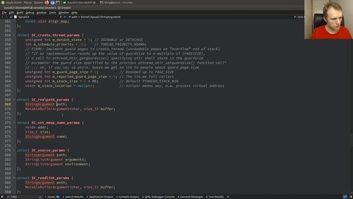Switch to kling terminal taskbar window
The image size is (353, 199).
click(x=117, y=2)
